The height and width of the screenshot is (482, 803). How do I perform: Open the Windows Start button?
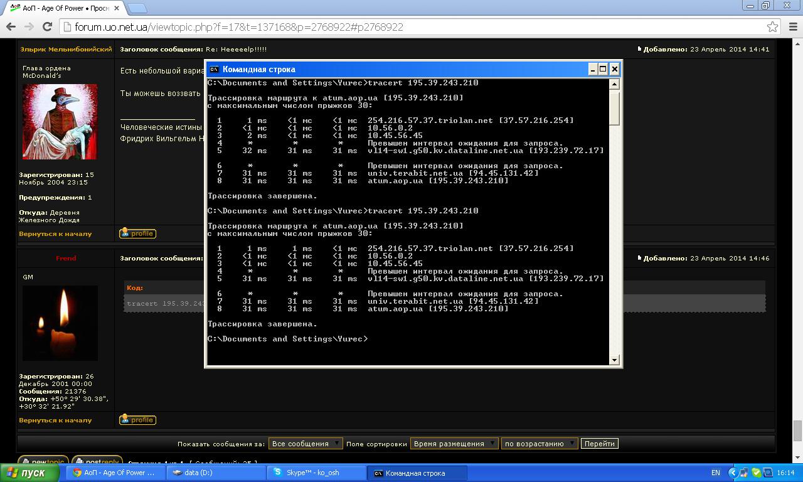point(26,473)
